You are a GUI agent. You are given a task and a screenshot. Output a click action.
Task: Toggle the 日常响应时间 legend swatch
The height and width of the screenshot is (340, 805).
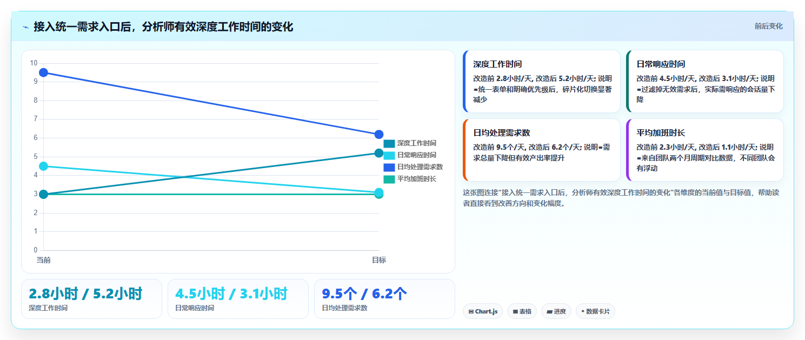(x=389, y=155)
